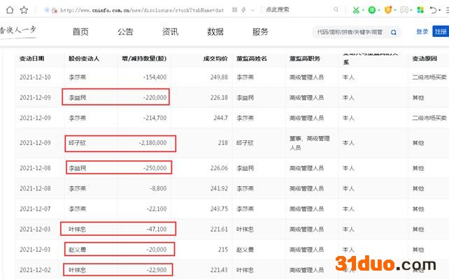Open the 资讯 navigation tab
The width and height of the screenshot is (449, 279).
(171, 31)
